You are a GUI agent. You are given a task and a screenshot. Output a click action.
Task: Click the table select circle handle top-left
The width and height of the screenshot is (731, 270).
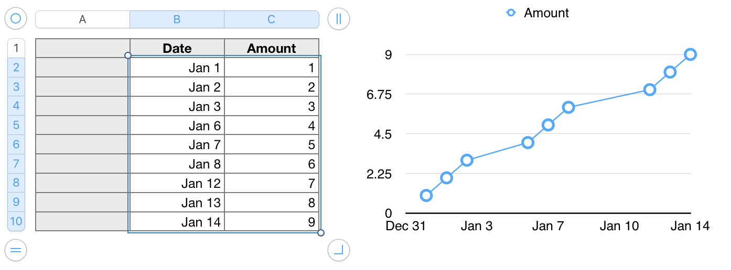16,19
